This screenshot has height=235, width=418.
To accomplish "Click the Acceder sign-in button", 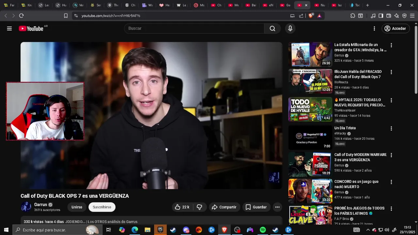I will [395, 28].
